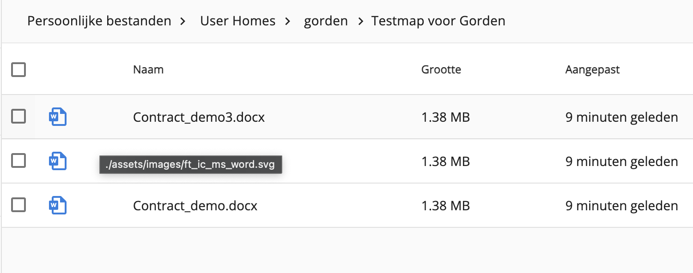Click the Word icon in the tooltip row

[x=58, y=161]
